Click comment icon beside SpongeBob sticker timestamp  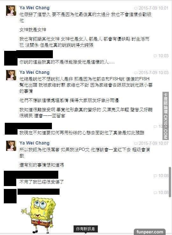pyautogui.click(x=155, y=193)
